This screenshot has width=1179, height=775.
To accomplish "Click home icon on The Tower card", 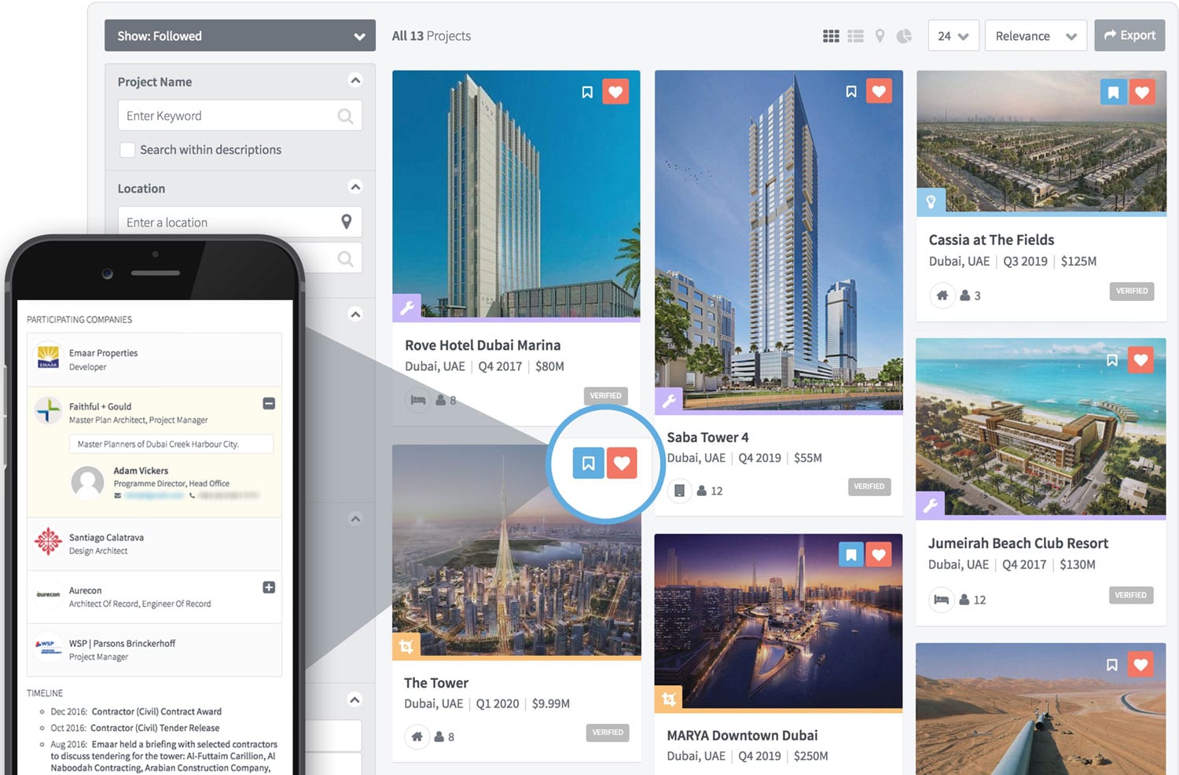I will pyautogui.click(x=417, y=736).
